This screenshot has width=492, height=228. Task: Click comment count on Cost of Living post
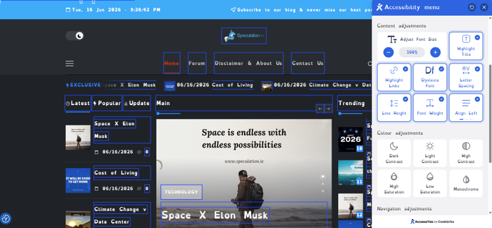coord(147,188)
